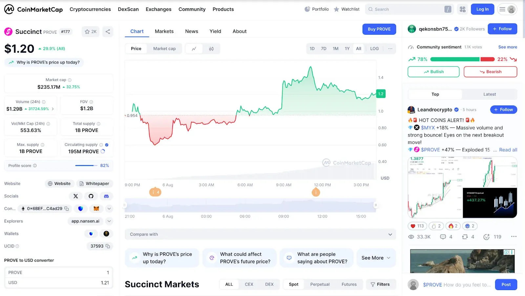This screenshot has width=525, height=296.
Task: Switch the chart to Market cap view
Action: pyautogui.click(x=164, y=48)
